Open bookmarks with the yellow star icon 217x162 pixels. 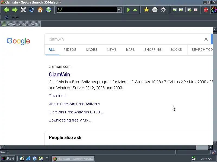(146, 10)
